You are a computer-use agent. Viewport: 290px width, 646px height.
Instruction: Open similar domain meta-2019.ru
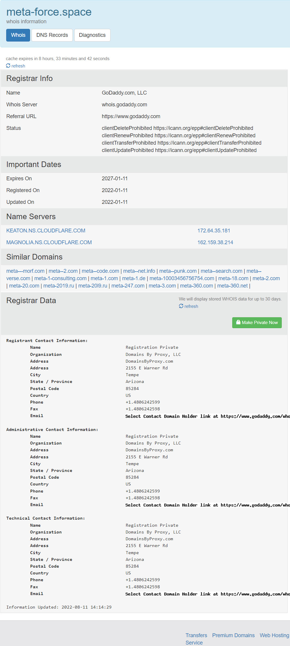pos(59,286)
